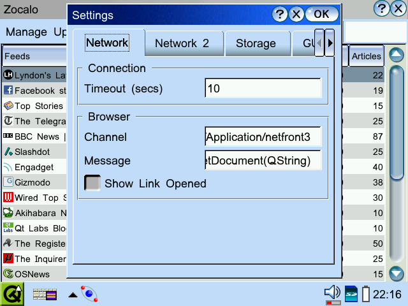Click the Settings dialog help button
Image resolution: width=408 pixels, height=306 pixels.
[279, 15]
